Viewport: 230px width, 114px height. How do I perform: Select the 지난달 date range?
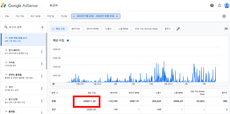click(64, 16)
